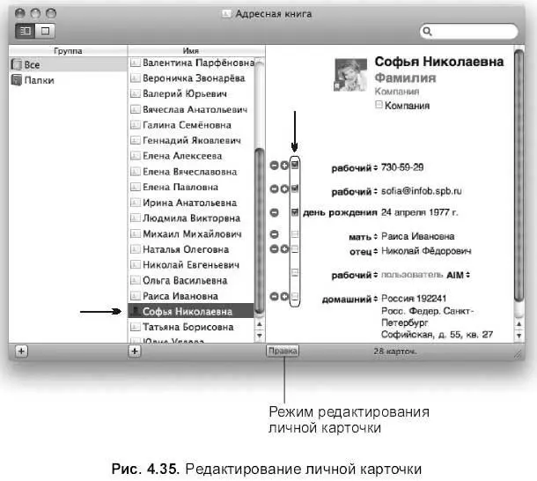The height and width of the screenshot is (481, 537).
Task: Click card icon next to Валентина Парфёновна
Action: 136,63
